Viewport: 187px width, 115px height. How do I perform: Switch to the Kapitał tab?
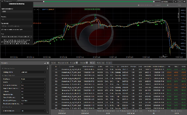coord(53,63)
